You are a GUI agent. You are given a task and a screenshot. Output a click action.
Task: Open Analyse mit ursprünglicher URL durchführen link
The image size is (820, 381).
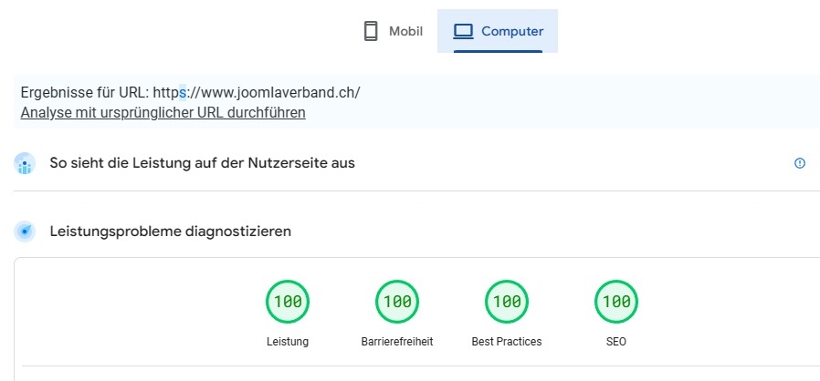[x=163, y=113]
